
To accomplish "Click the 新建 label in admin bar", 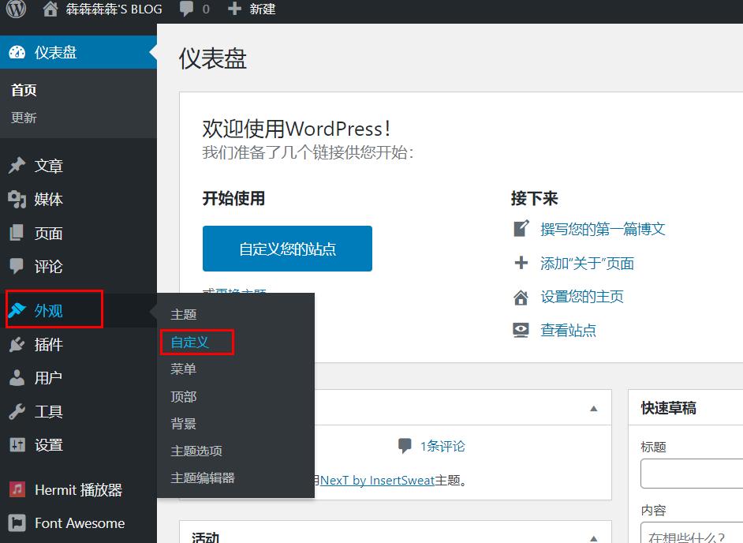I will coord(263,9).
